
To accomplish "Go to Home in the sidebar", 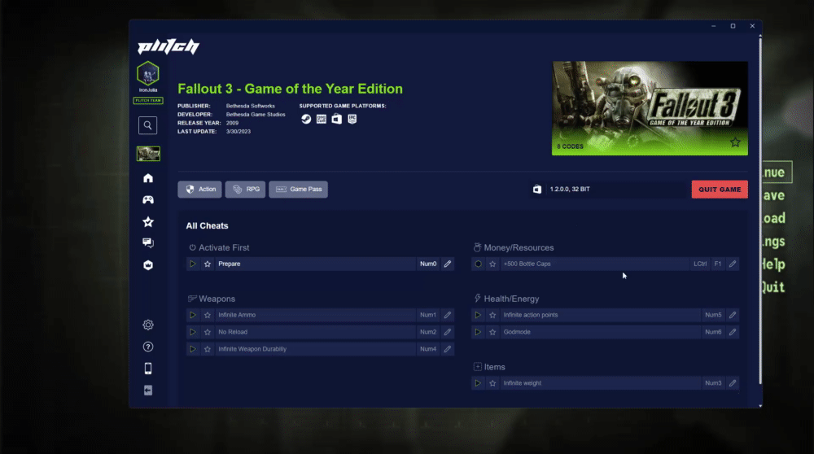I will click(x=148, y=178).
